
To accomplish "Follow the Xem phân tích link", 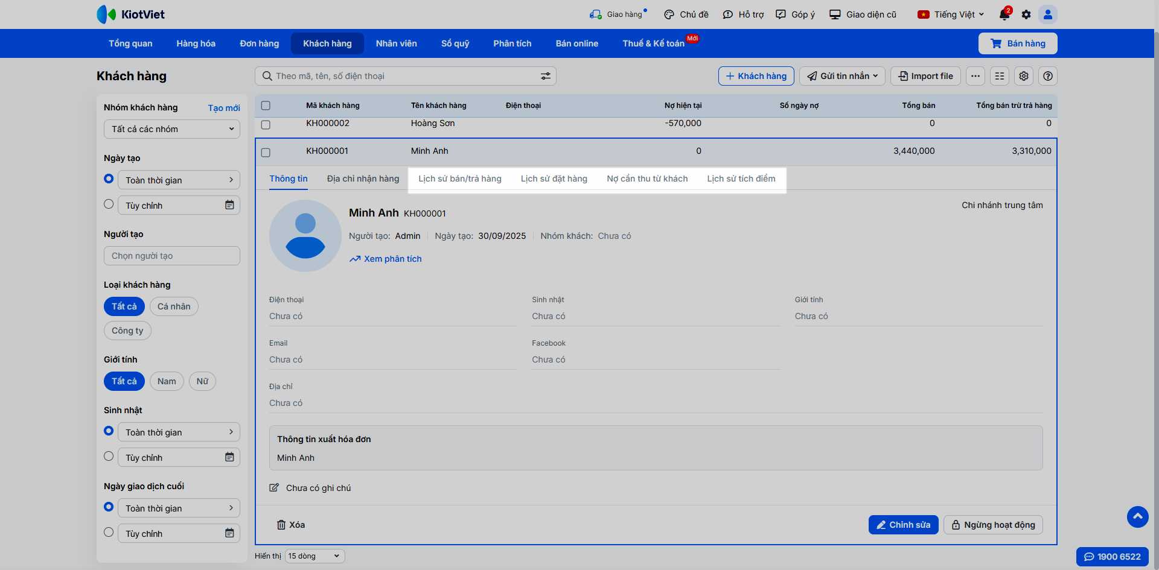I will click(392, 259).
